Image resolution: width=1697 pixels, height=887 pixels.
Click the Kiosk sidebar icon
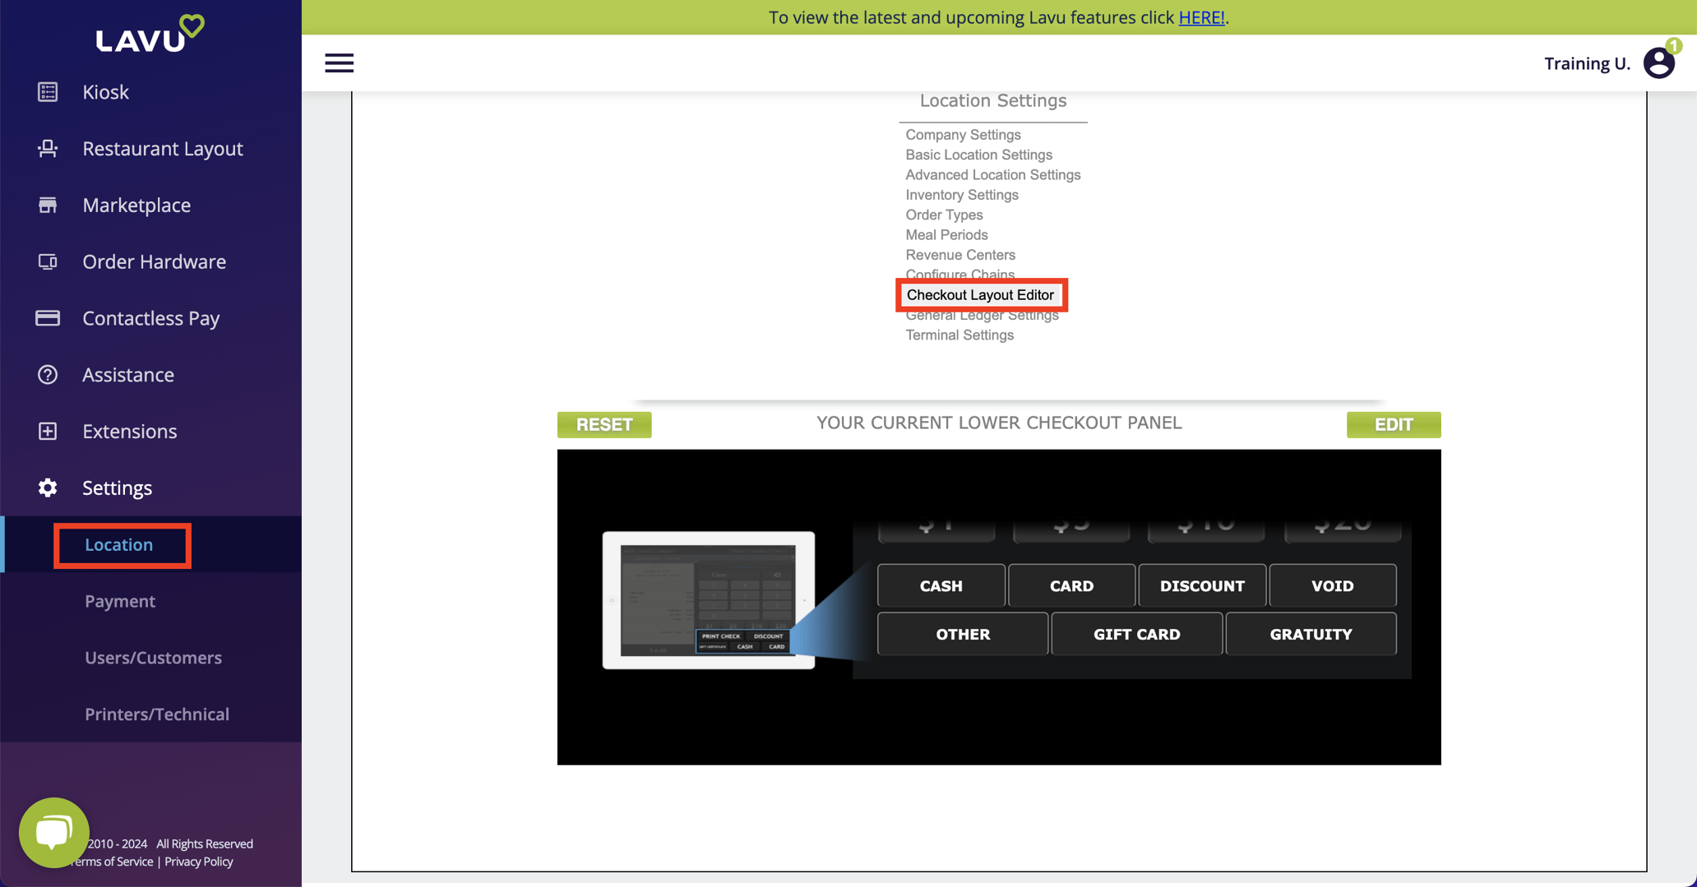click(x=47, y=92)
